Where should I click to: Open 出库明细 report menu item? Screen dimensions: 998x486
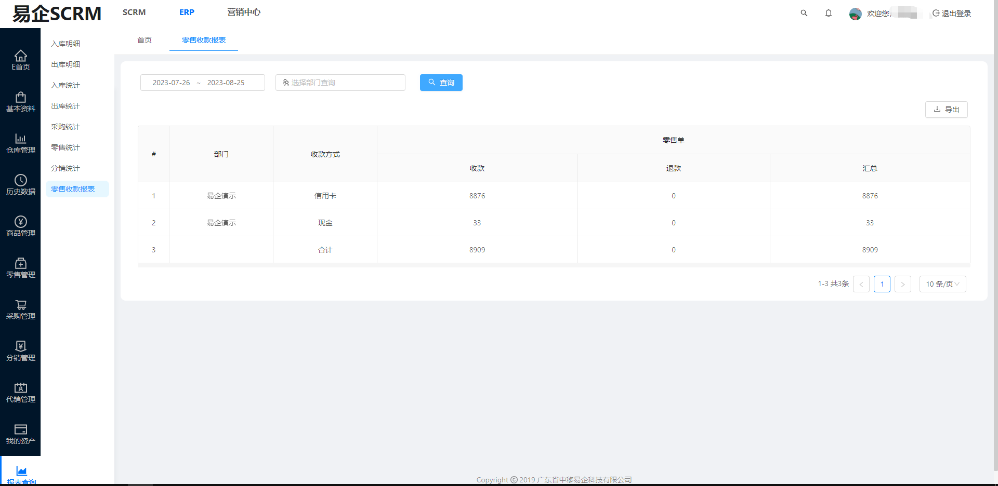[65, 64]
